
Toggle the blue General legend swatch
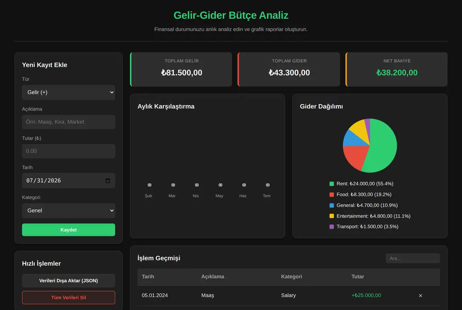[332, 205]
